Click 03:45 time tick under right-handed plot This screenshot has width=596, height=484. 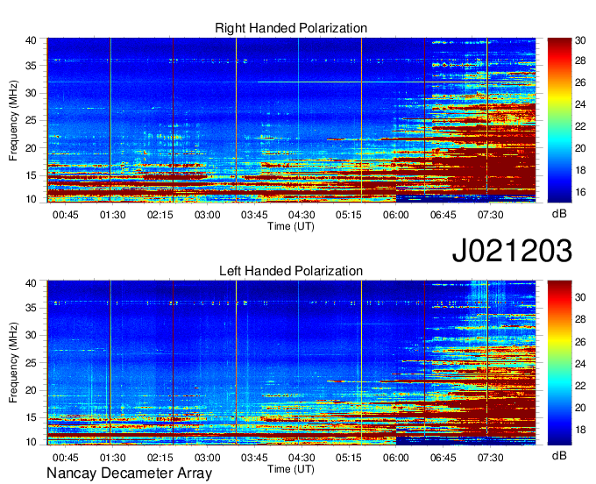pos(254,215)
